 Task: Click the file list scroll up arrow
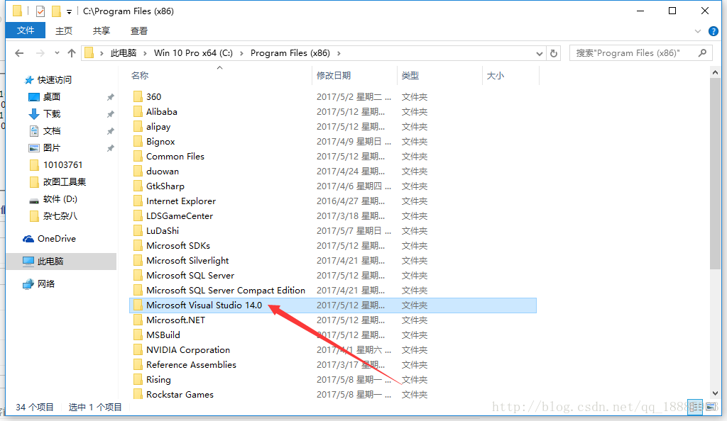coord(714,72)
